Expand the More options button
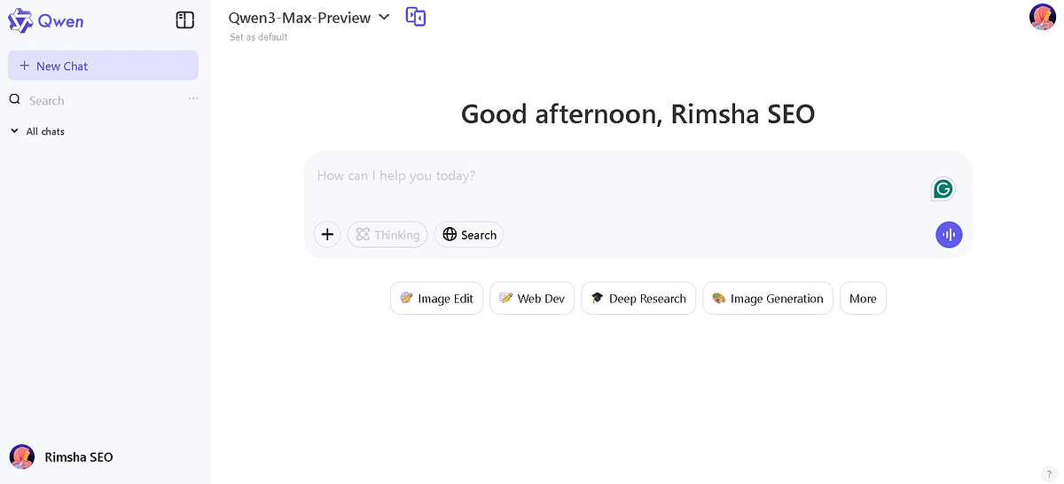The height and width of the screenshot is (484, 1064). click(862, 299)
